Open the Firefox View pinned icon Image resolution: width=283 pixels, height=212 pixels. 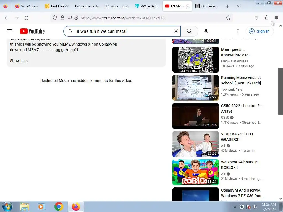[6, 6]
